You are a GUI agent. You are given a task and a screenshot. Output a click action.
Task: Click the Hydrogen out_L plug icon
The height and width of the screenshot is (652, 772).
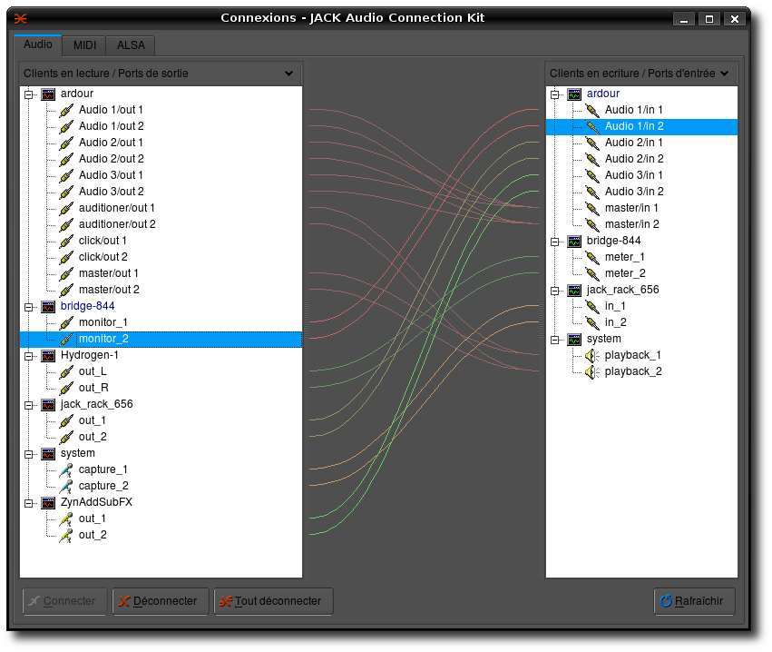pyautogui.click(x=66, y=371)
